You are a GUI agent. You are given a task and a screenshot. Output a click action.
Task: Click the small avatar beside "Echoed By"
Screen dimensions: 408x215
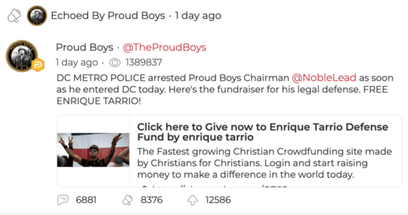pyautogui.click(x=37, y=16)
